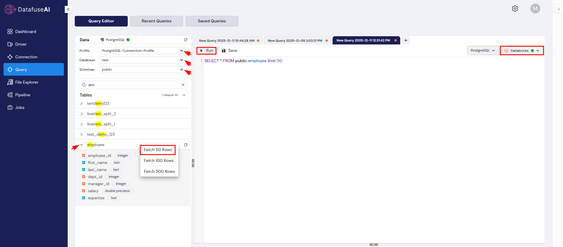The image size is (563, 247).
Task: Choose Fetch 50 Rows
Action: tap(158, 150)
